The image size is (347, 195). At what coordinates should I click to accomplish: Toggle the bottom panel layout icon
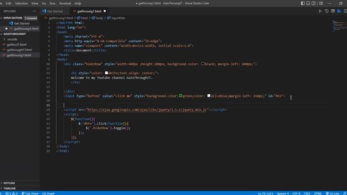[x=308, y=3]
